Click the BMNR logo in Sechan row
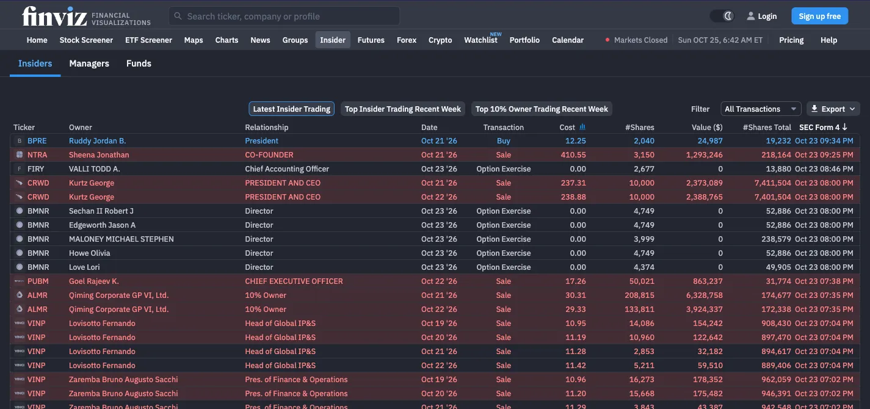The width and height of the screenshot is (870, 409). click(x=20, y=211)
